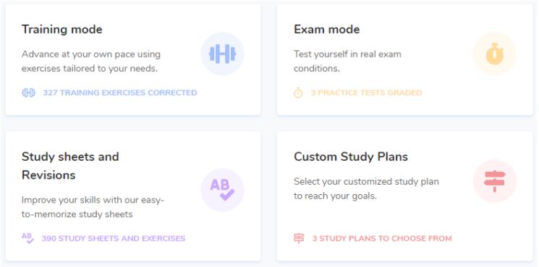The image size is (539, 267).
Task: Click the small AB icon beside 390 study sheets
Action: (27, 238)
